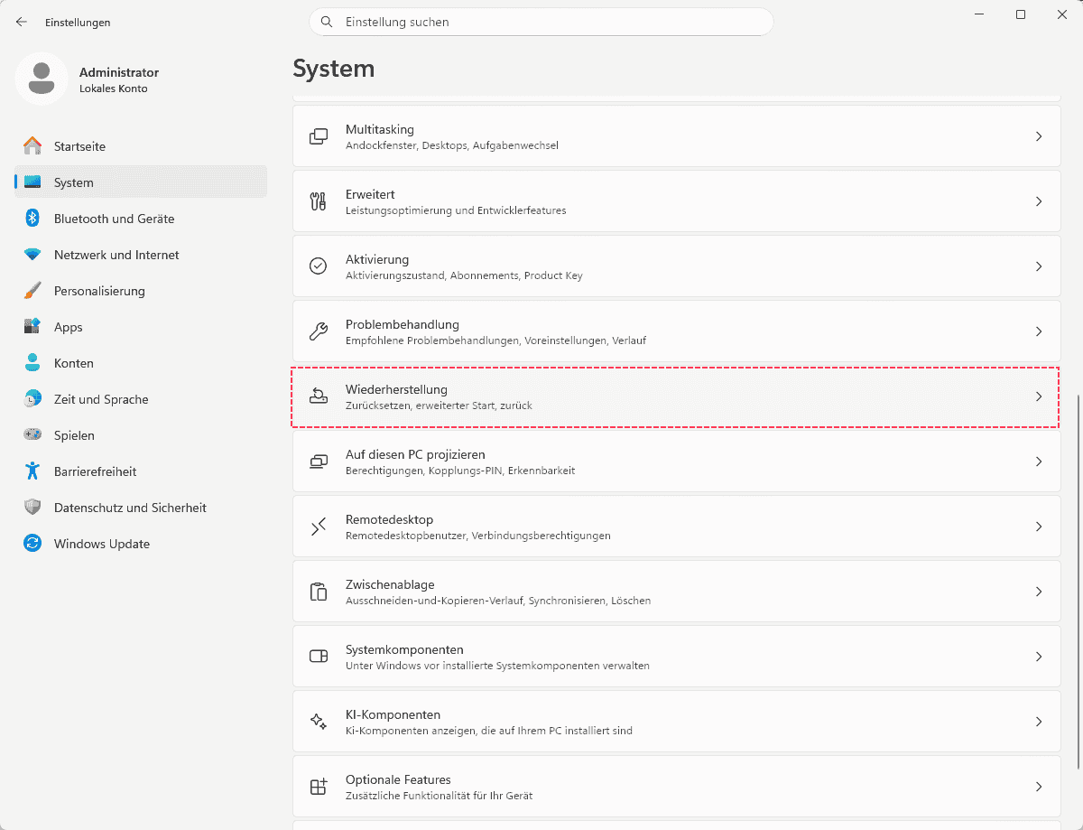
Task: Click the search magnifier icon
Action: point(327,22)
